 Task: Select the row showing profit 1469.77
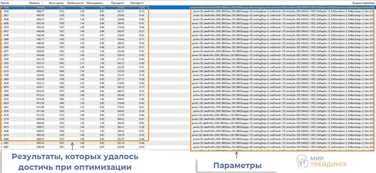pyautogui.click(x=32, y=12)
